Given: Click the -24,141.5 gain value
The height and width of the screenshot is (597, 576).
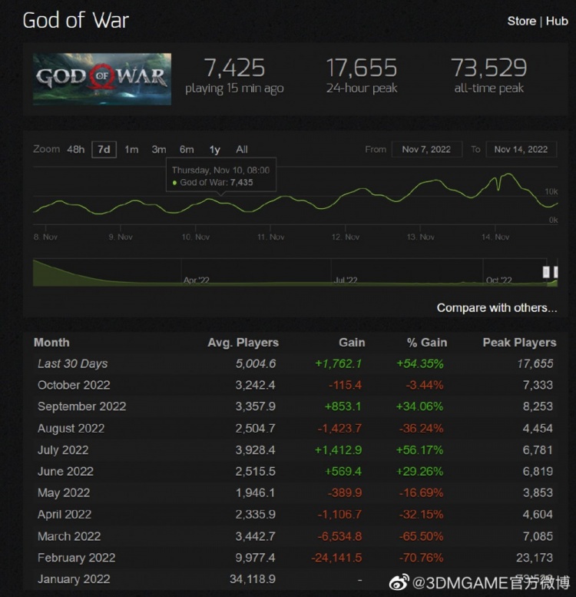Looking at the screenshot, I should pyautogui.click(x=336, y=558).
